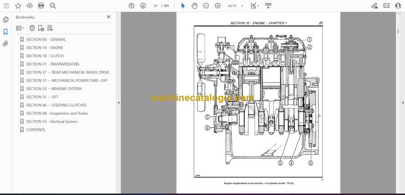
Task: Select SECTION 21 - TRANSMISSIONS bookmark
Action: pyautogui.click(x=53, y=64)
